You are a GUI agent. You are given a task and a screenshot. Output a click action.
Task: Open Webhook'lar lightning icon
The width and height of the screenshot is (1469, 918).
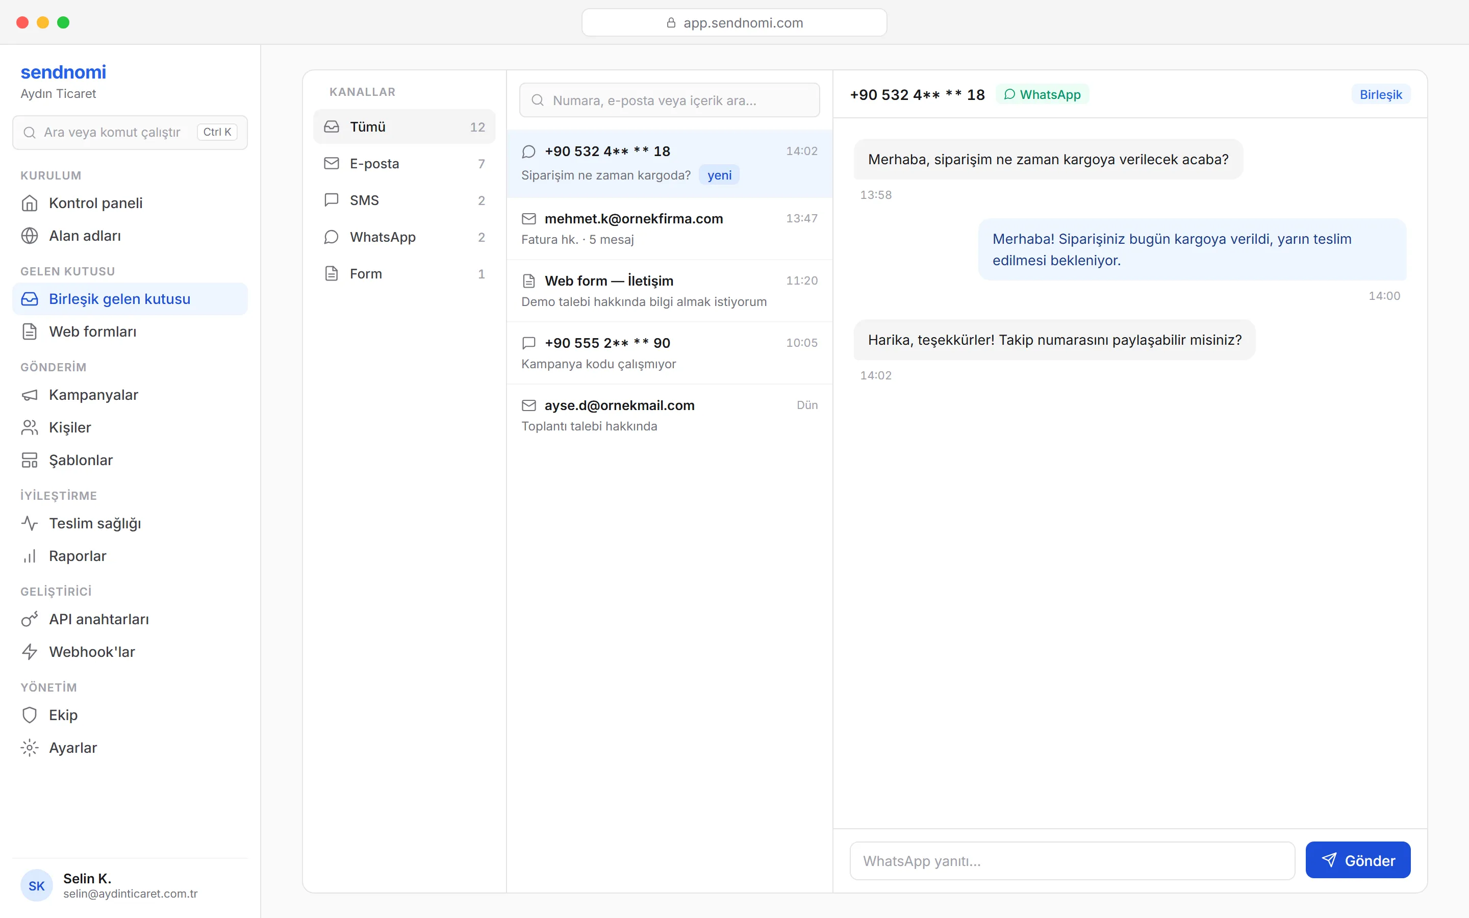coord(29,653)
